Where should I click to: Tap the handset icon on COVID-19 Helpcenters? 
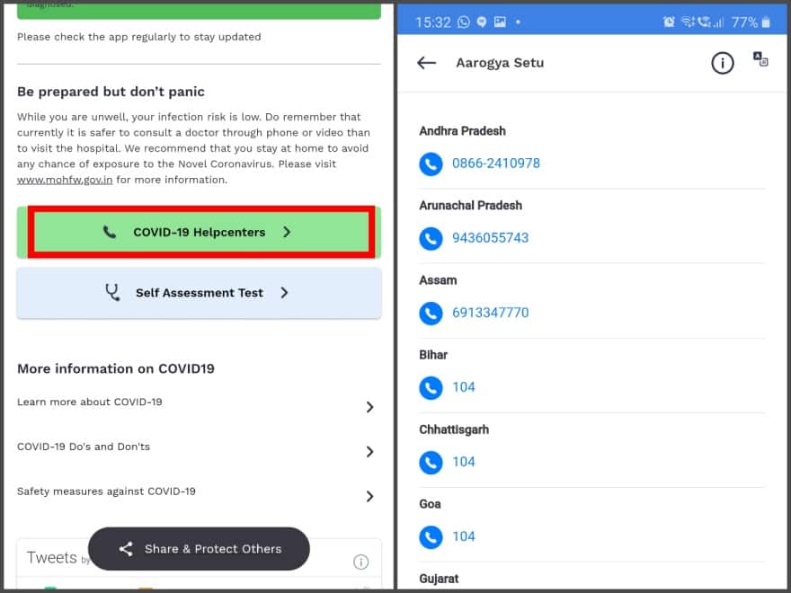coord(110,232)
